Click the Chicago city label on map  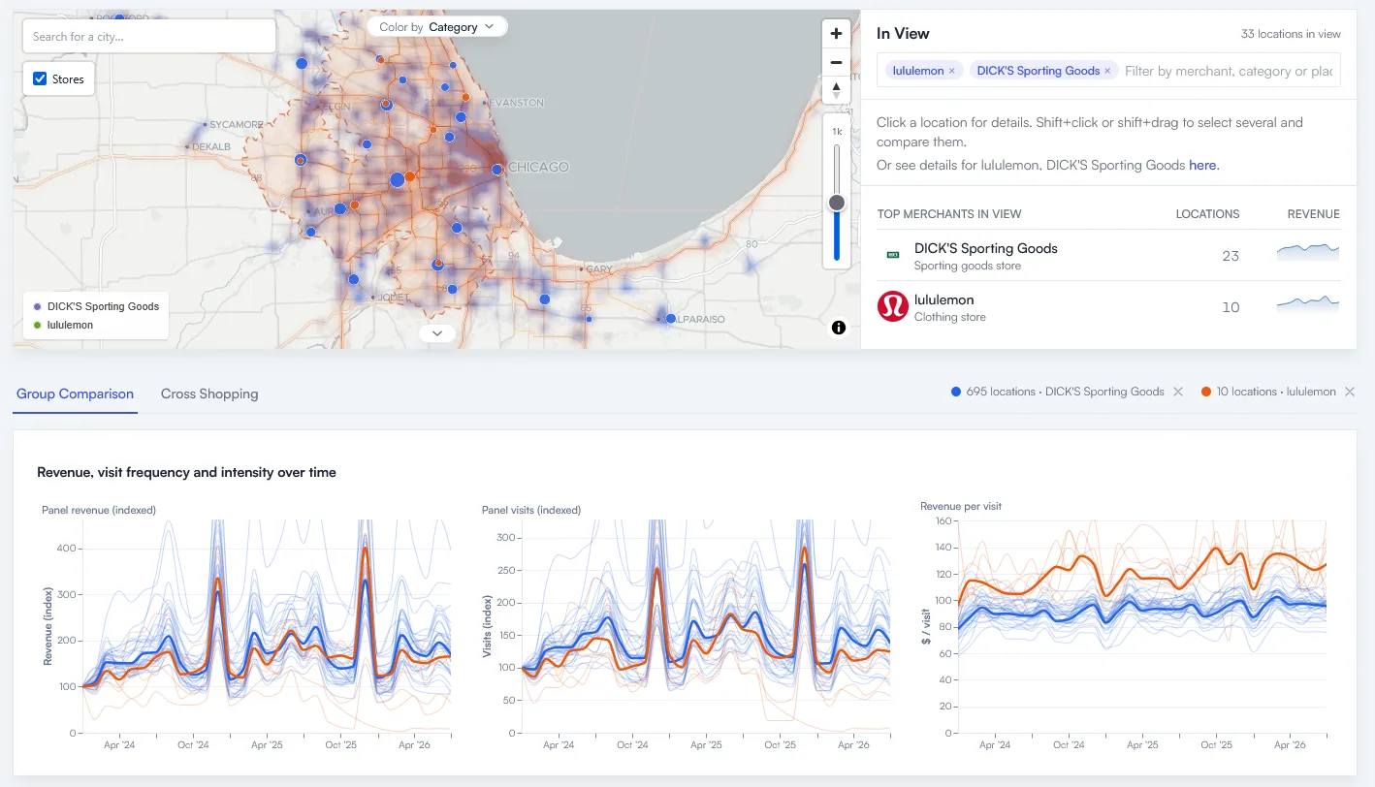(x=538, y=167)
